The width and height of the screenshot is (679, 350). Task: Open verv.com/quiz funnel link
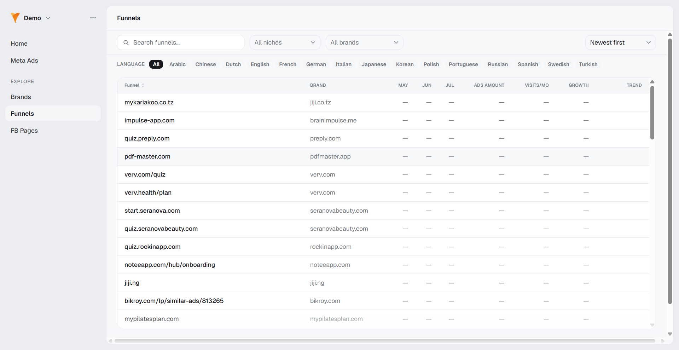pos(145,174)
